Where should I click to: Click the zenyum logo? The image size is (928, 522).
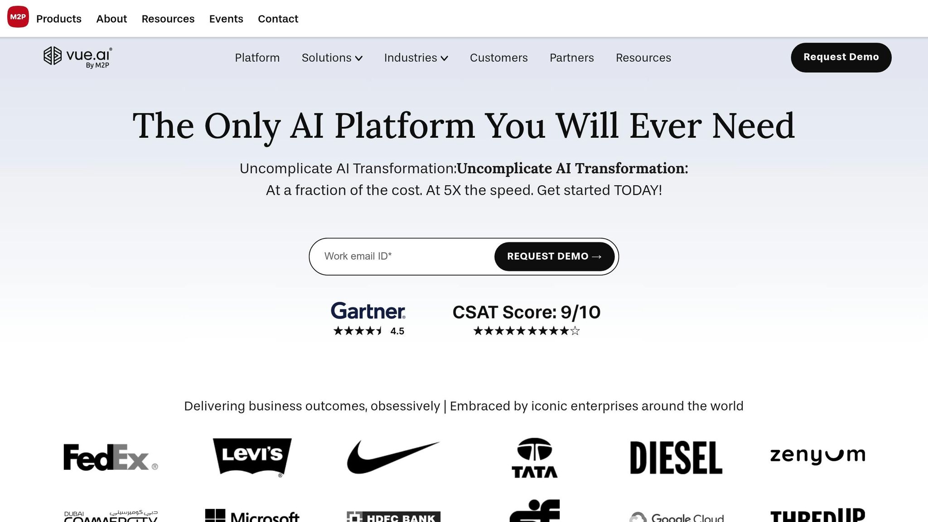click(x=817, y=455)
